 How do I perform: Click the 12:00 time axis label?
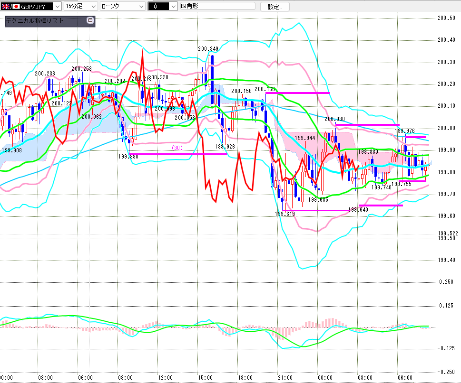(x=165, y=378)
